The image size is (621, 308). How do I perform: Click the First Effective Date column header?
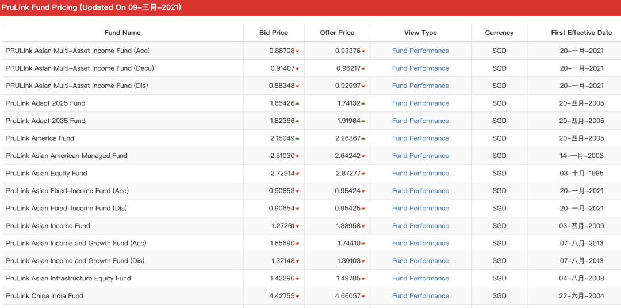pyautogui.click(x=581, y=33)
